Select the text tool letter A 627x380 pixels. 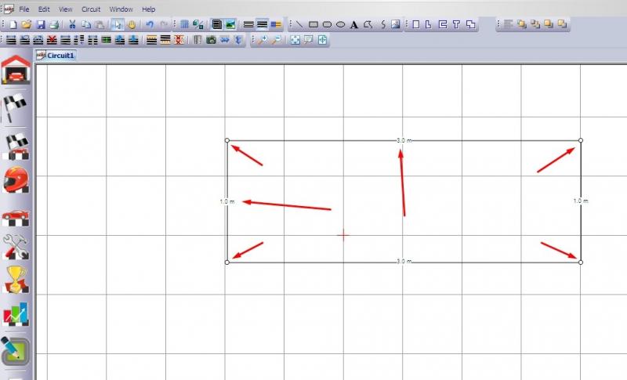coord(354,24)
